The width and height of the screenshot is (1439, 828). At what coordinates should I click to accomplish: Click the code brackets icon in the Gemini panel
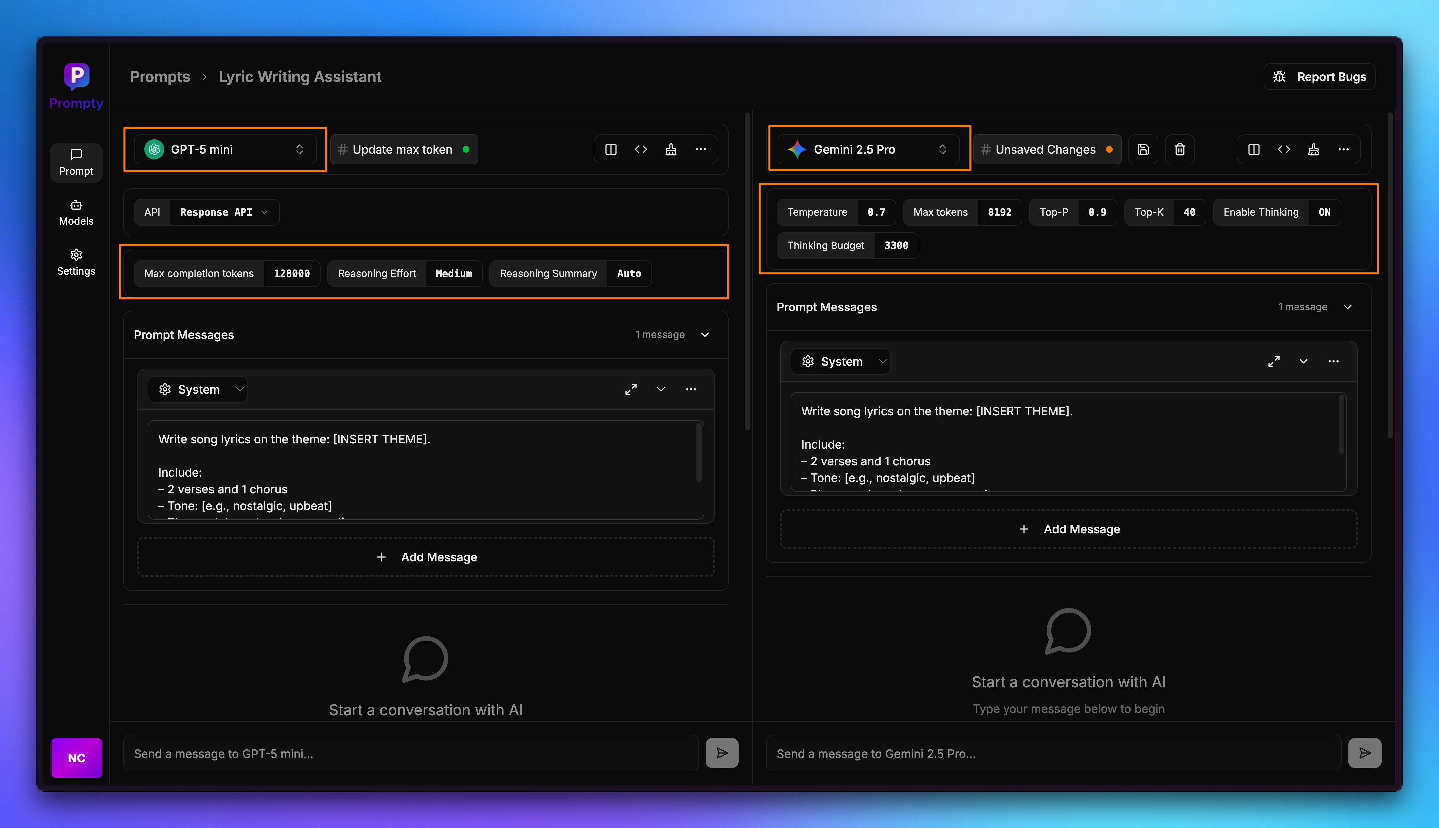[x=1284, y=149]
